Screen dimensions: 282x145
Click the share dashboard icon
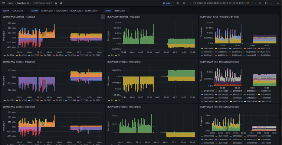tap(61, 3)
